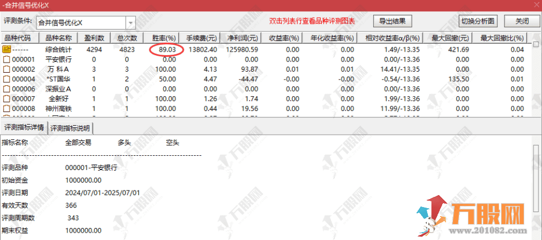
Task: Switch to the 评测指标详情 tab
Action: point(24,128)
